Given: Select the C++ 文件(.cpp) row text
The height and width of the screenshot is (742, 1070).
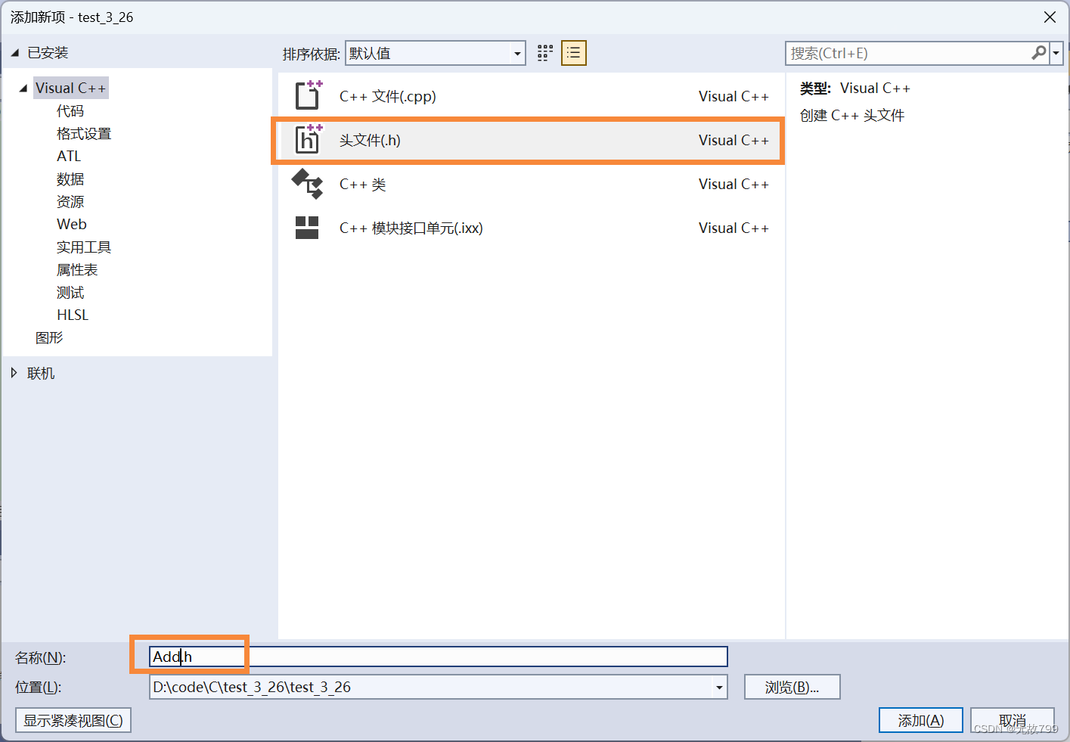Looking at the screenshot, I should [x=388, y=96].
